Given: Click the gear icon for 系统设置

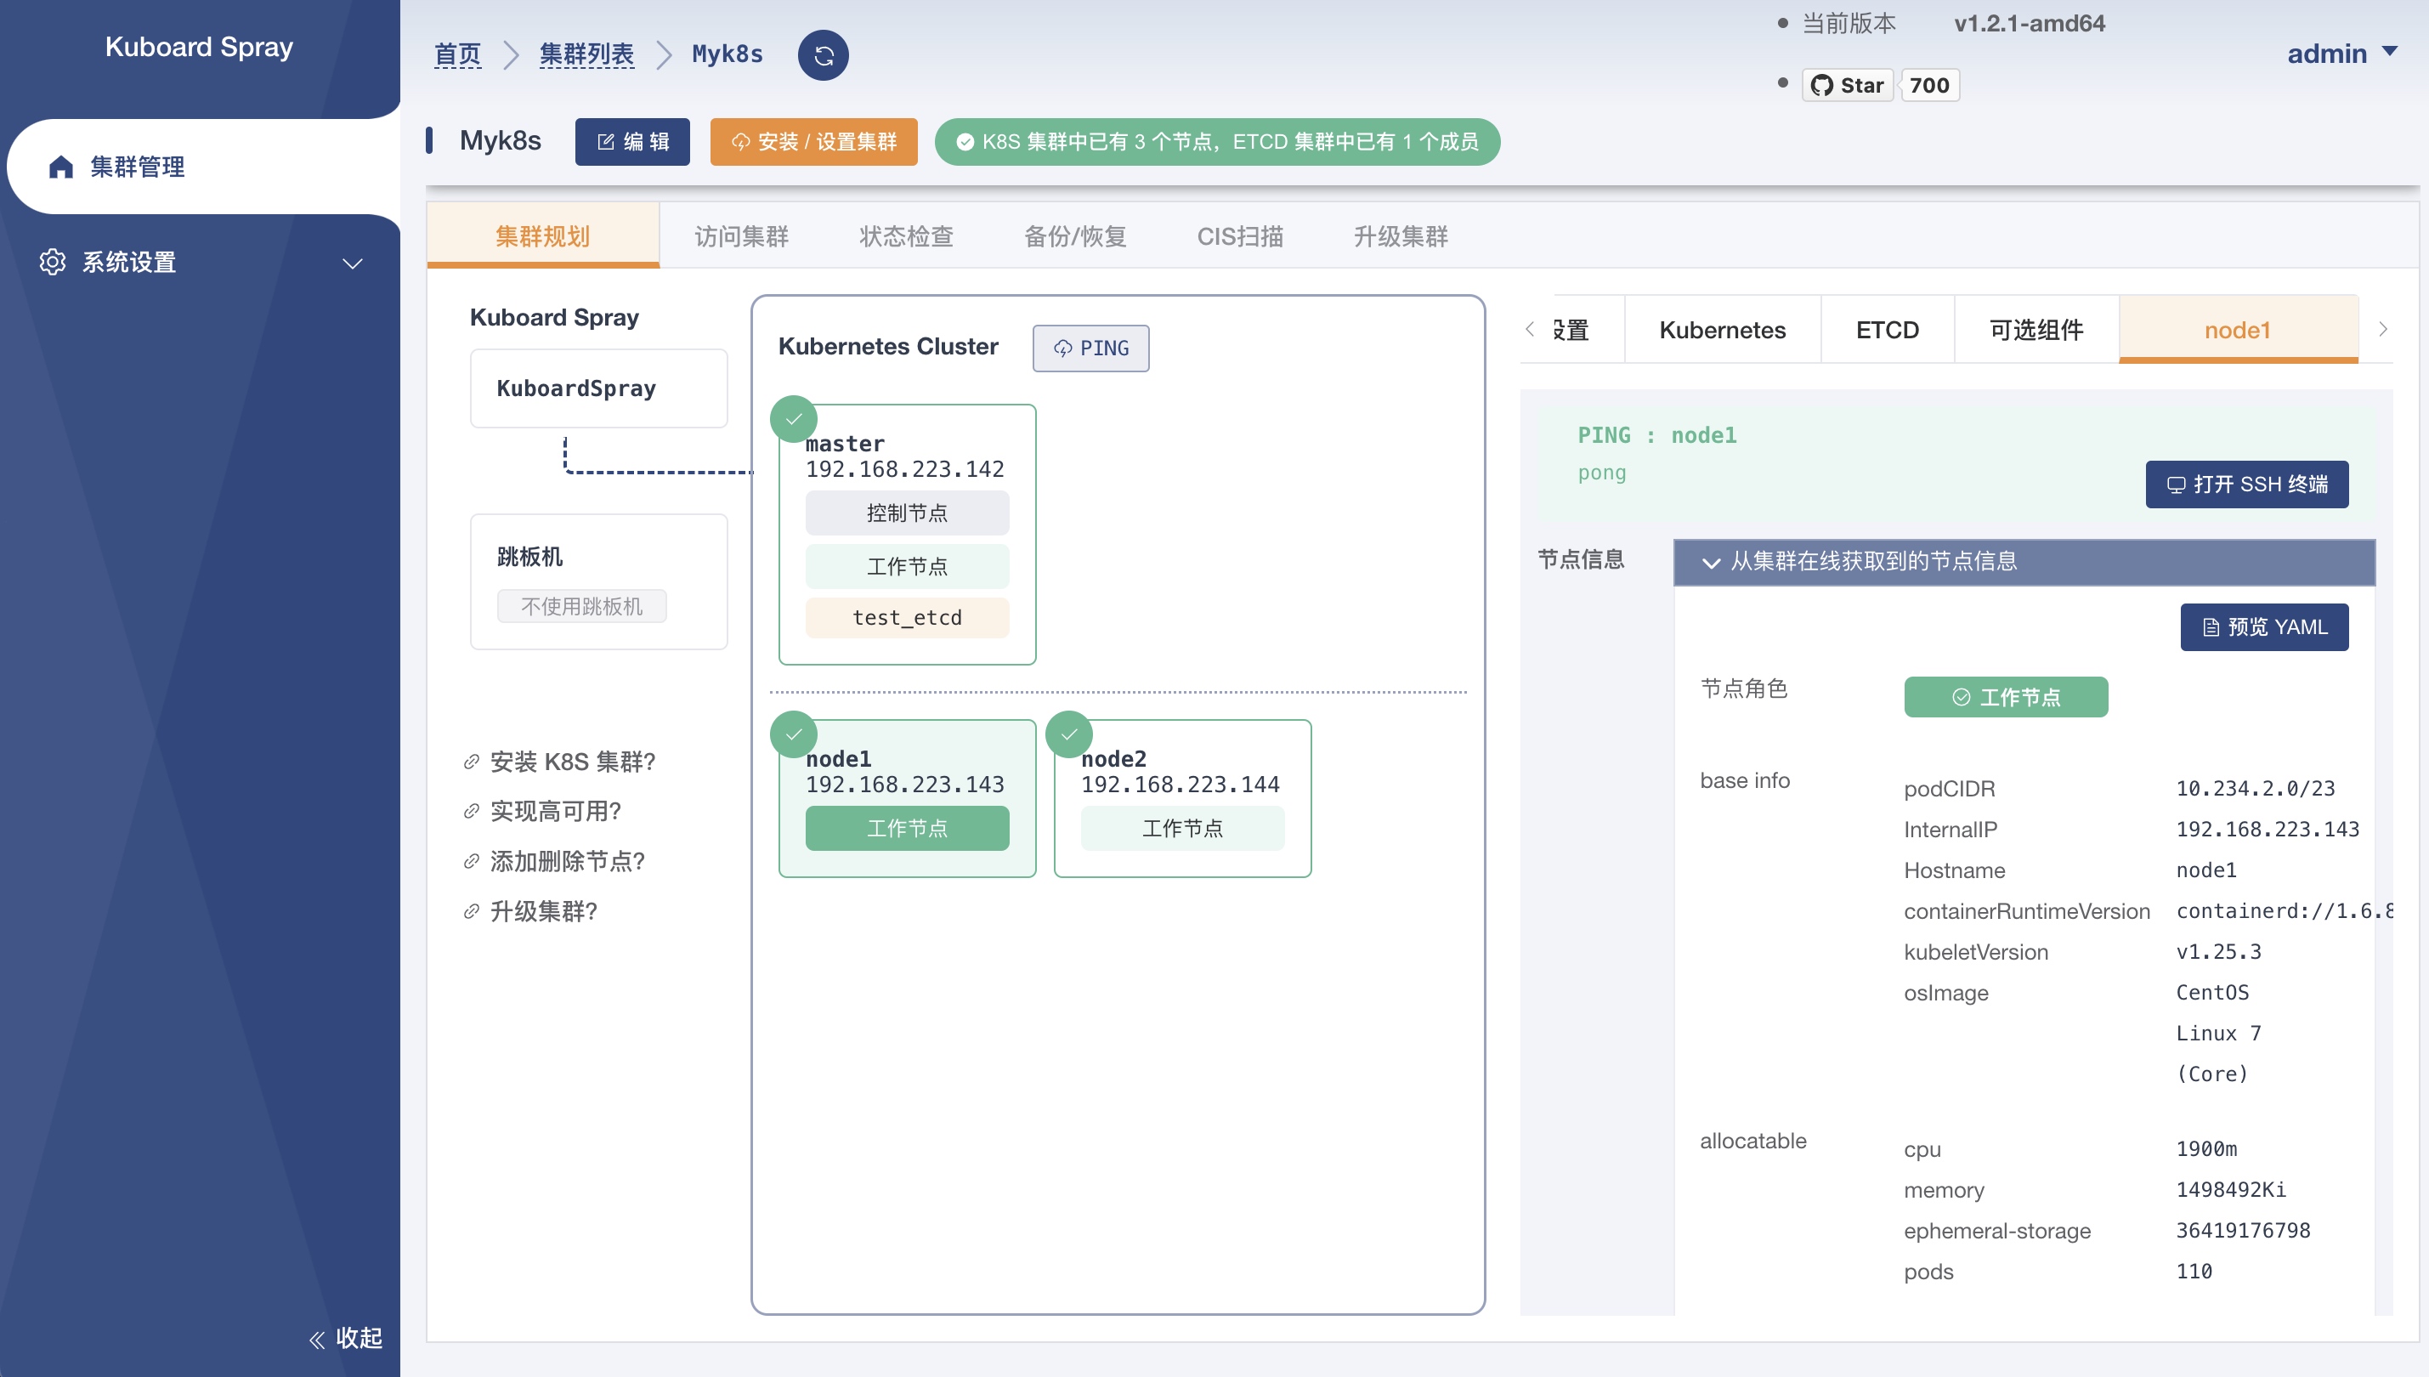Looking at the screenshot, I should 53,262.
